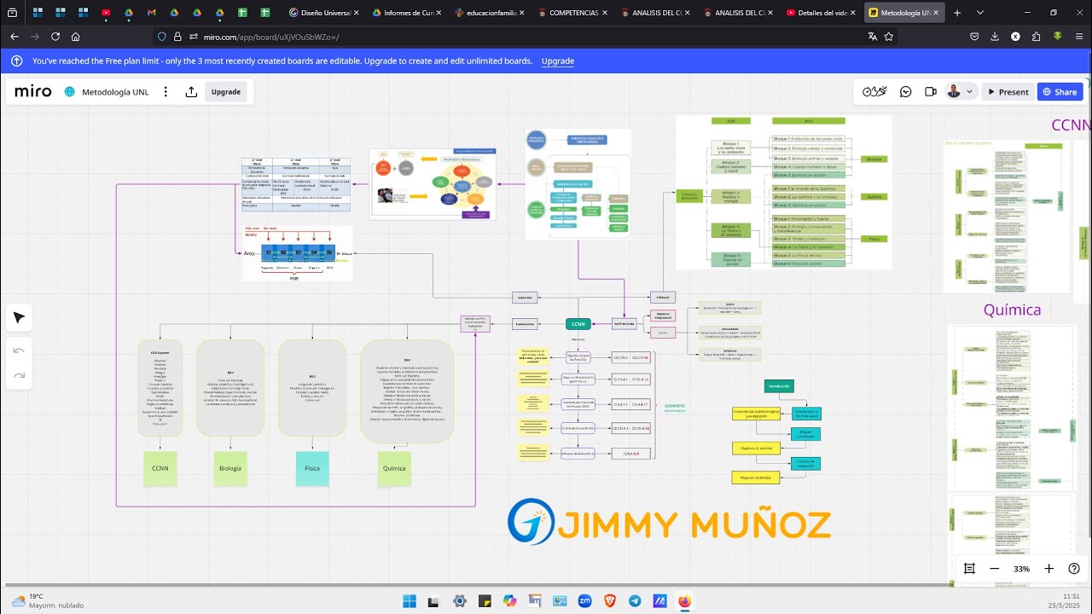Screen dimensions: 1092x614
Task: Open the browser downloads icon
Action: pos(995,37)
